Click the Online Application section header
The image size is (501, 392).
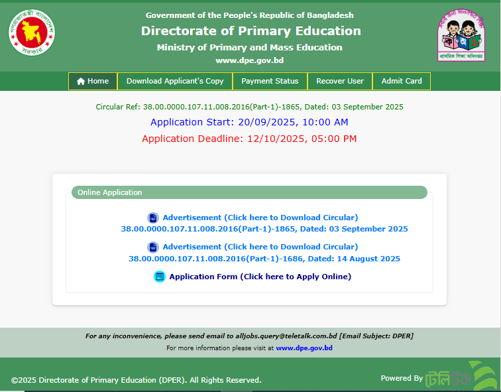(249, 192)
